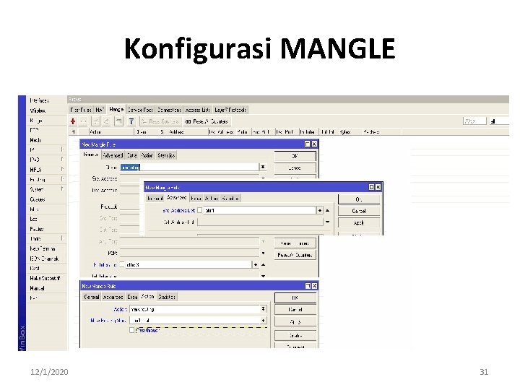520x390 pixels.
Task: Click Cancel in the middle Mangle window
Action: coord(359,211)
